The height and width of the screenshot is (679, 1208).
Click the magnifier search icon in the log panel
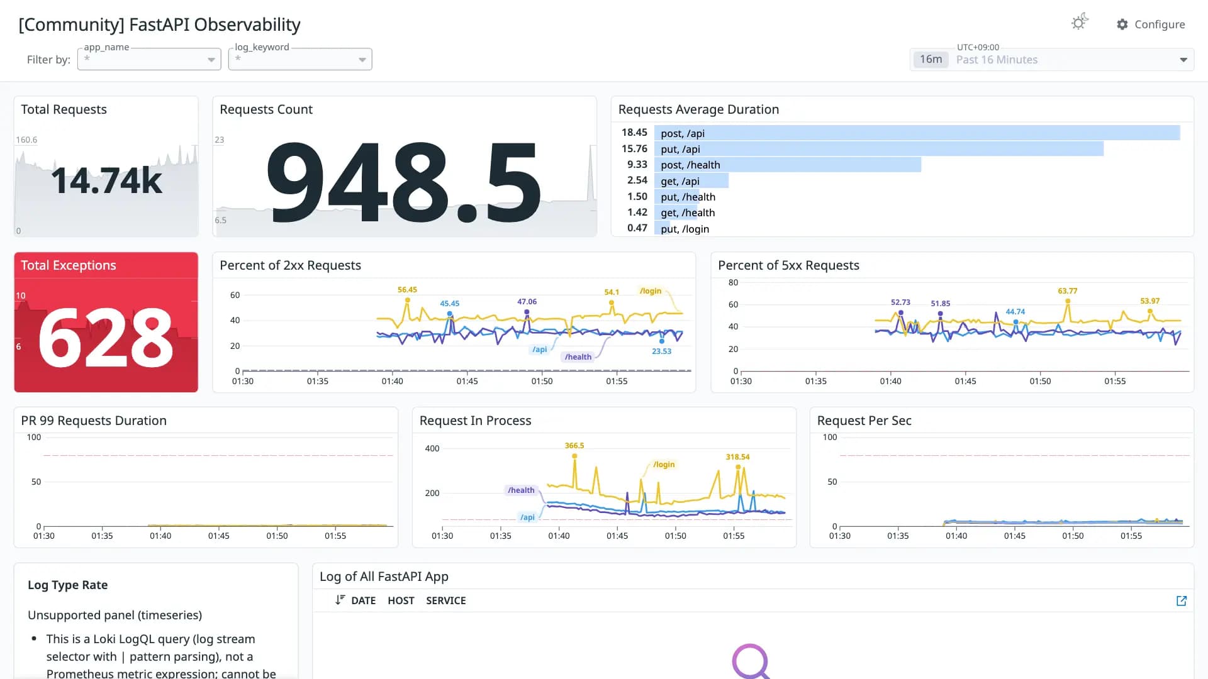pyautogui.click(x=751, y=661)
